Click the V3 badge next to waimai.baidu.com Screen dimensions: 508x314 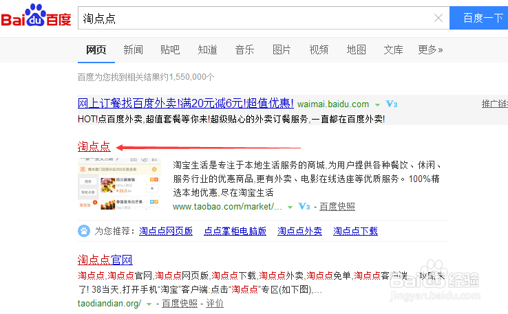pyautogui.click(x=392, y=104)
